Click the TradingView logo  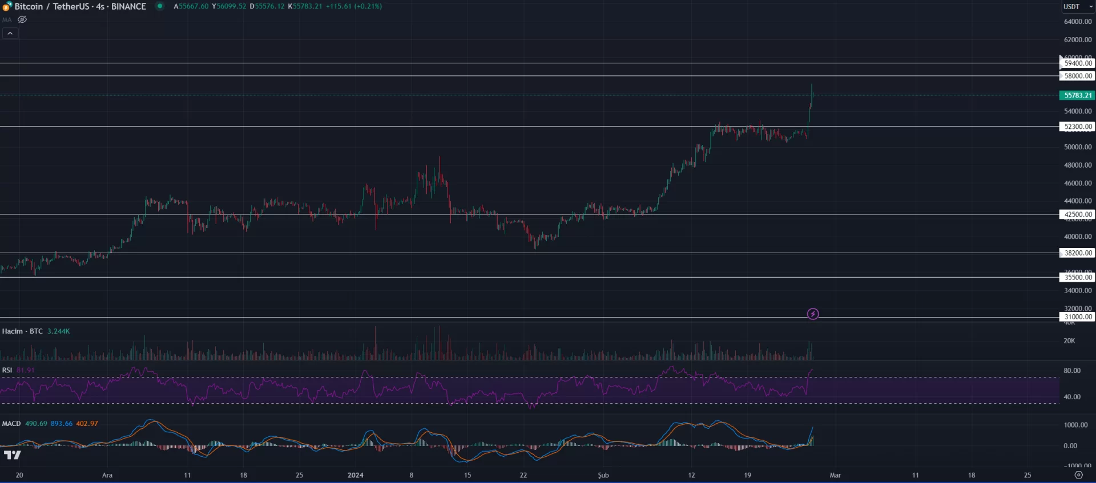[12, 455]
